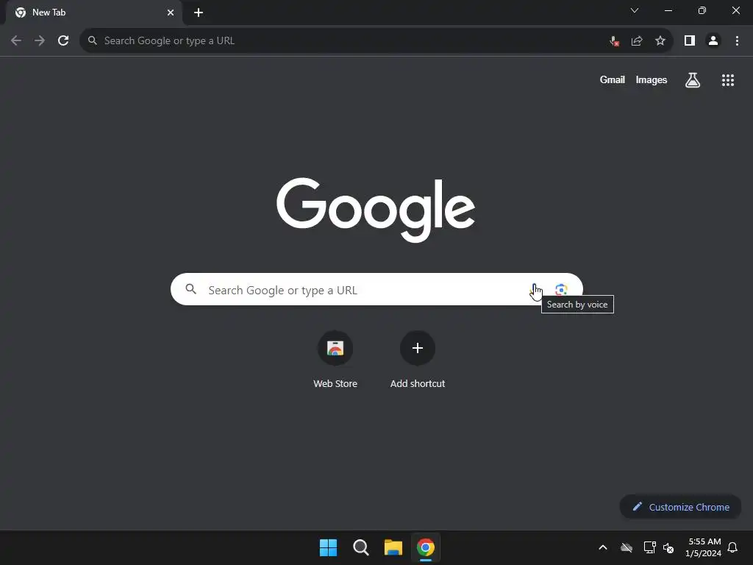Viewport: 753px width, 565px height.
Task: Click the Add shortcut button
Action: (x=418, y=360)
